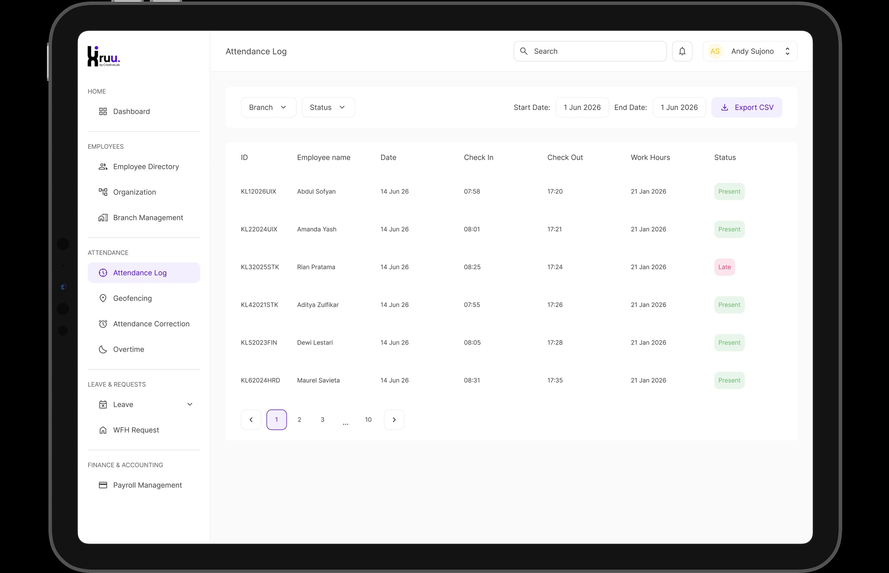Click the check-in time 07:58

click(x=472, y=192)
